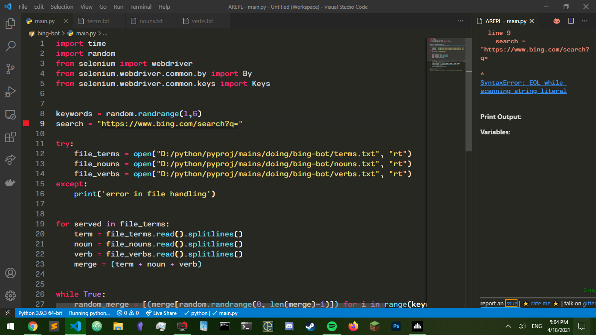Open the Go menu
The width and height of the screenshot is (596, 335).
[103, 7]
